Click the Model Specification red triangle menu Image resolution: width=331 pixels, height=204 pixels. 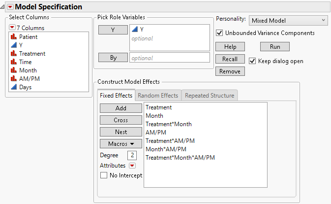pos(10,7)
